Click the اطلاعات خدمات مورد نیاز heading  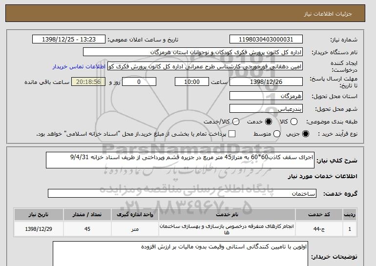coord(322,176)
